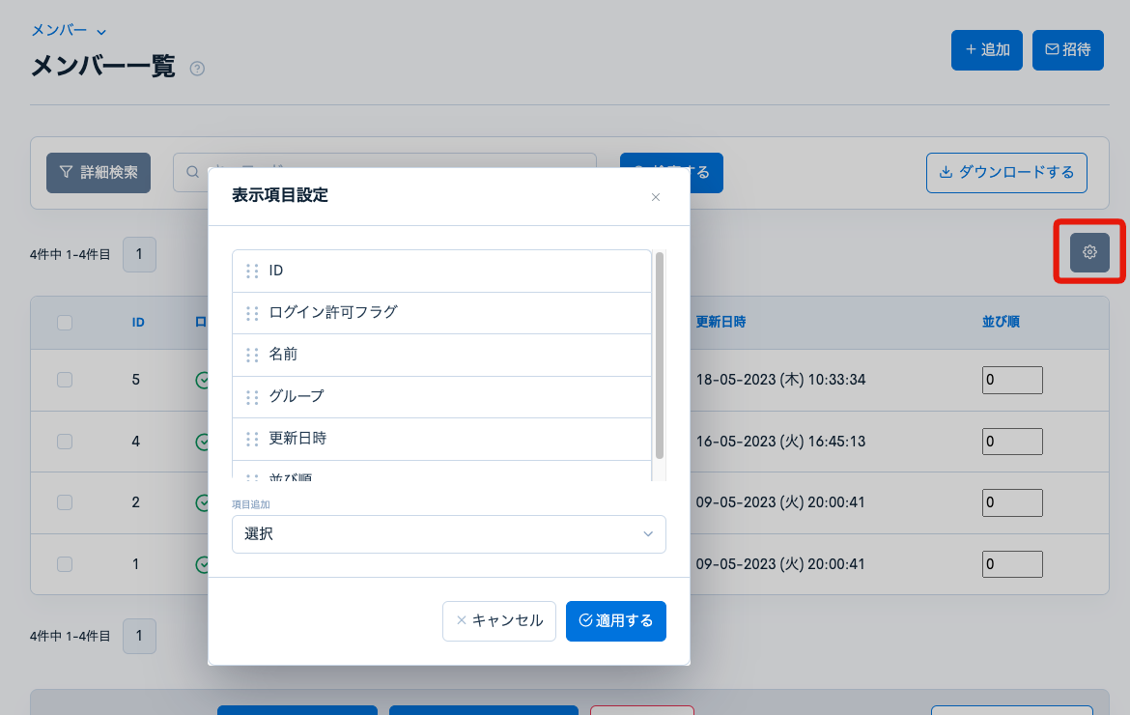Screen dimensions: 1130x715
Task: Select the グループ item in the list
Action: 441,397
